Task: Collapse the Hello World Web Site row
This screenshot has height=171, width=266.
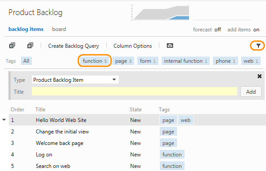Action: click(4, 120)
